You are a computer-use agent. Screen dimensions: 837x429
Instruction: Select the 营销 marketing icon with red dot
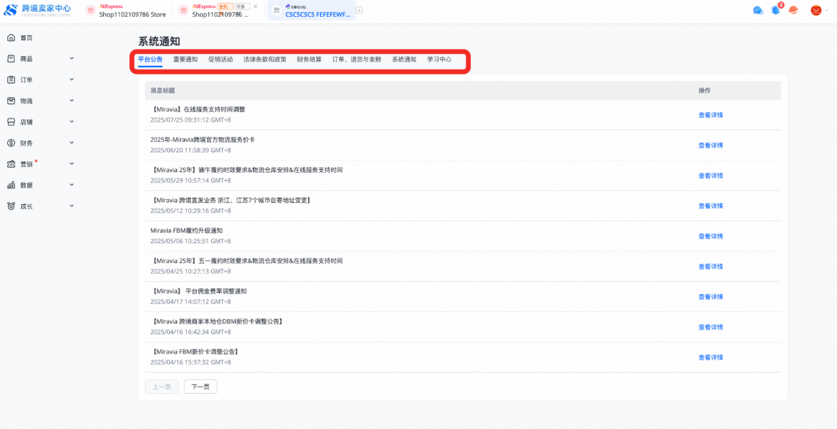tap(10, 164)
